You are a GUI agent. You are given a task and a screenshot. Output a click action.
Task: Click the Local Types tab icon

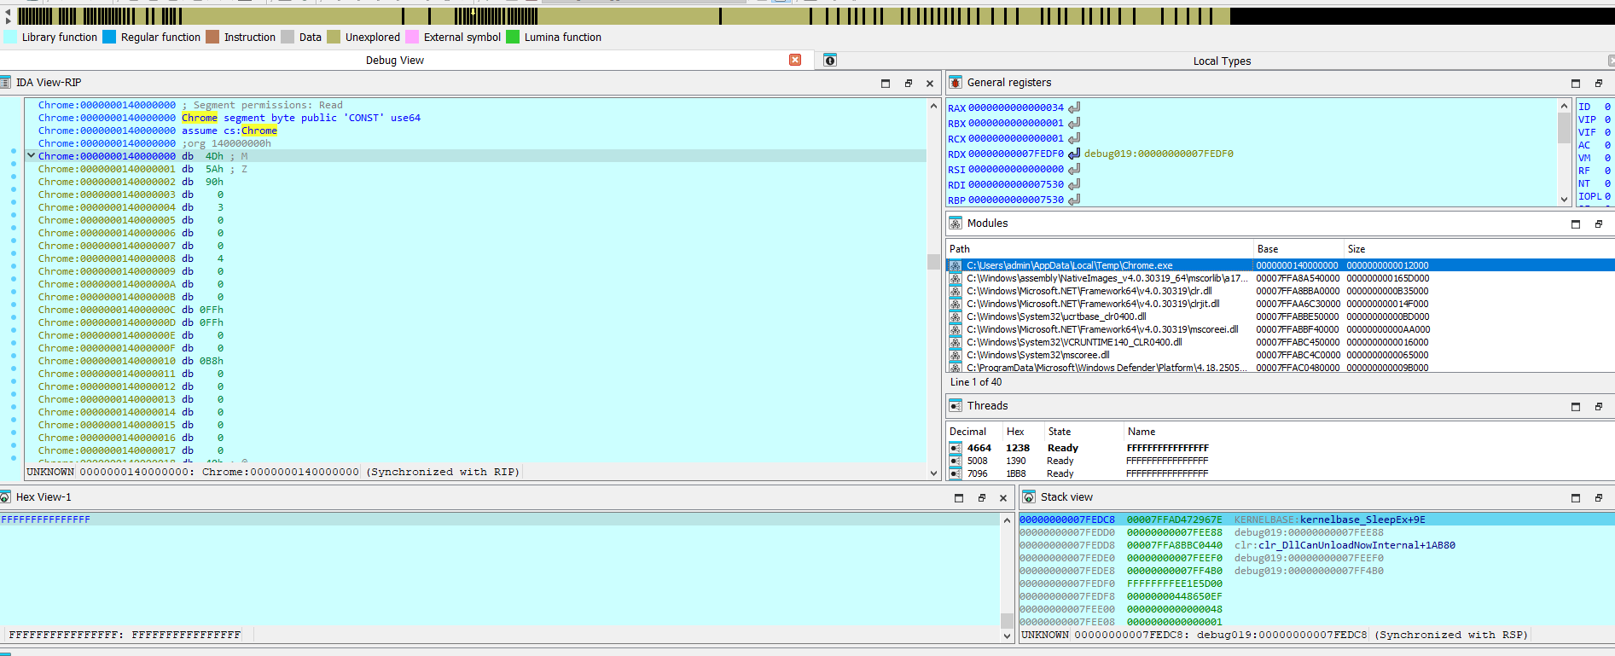tap(830, 61)
